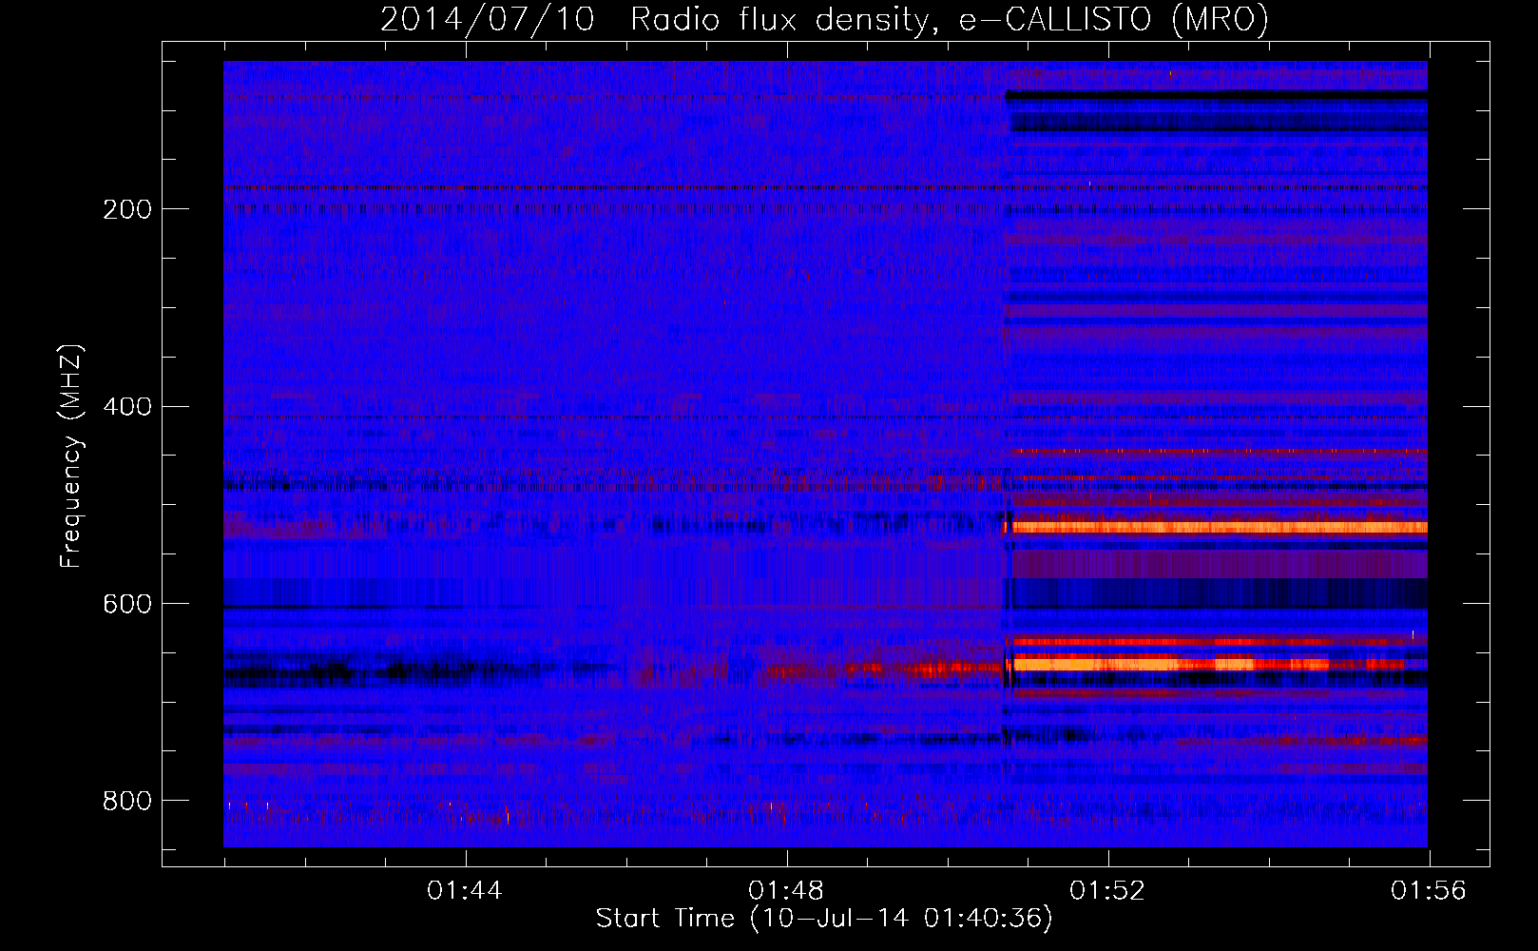Click the bright yellow emission band near 700 MHz

(x=1207, y=664)
